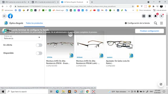Viewport: 168px width, 94px height.
Task: Go back using Facebook's circular back arrow
Action: tap(4, 16)
